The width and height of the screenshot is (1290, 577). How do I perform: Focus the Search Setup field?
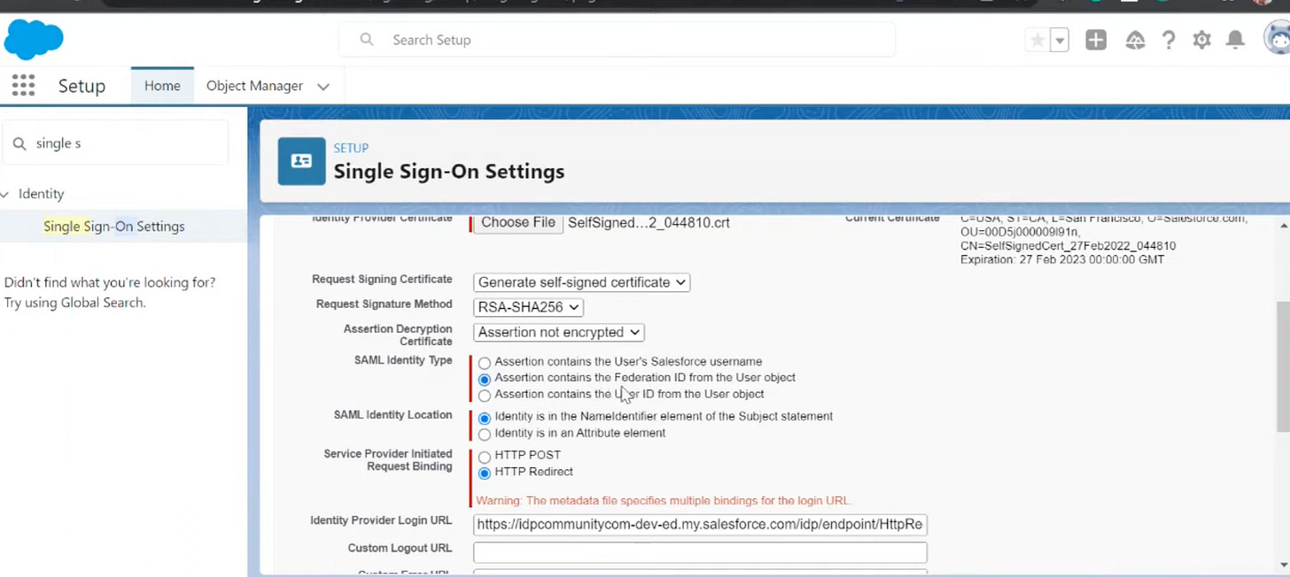pyautogui.click(x=617, y=40)
